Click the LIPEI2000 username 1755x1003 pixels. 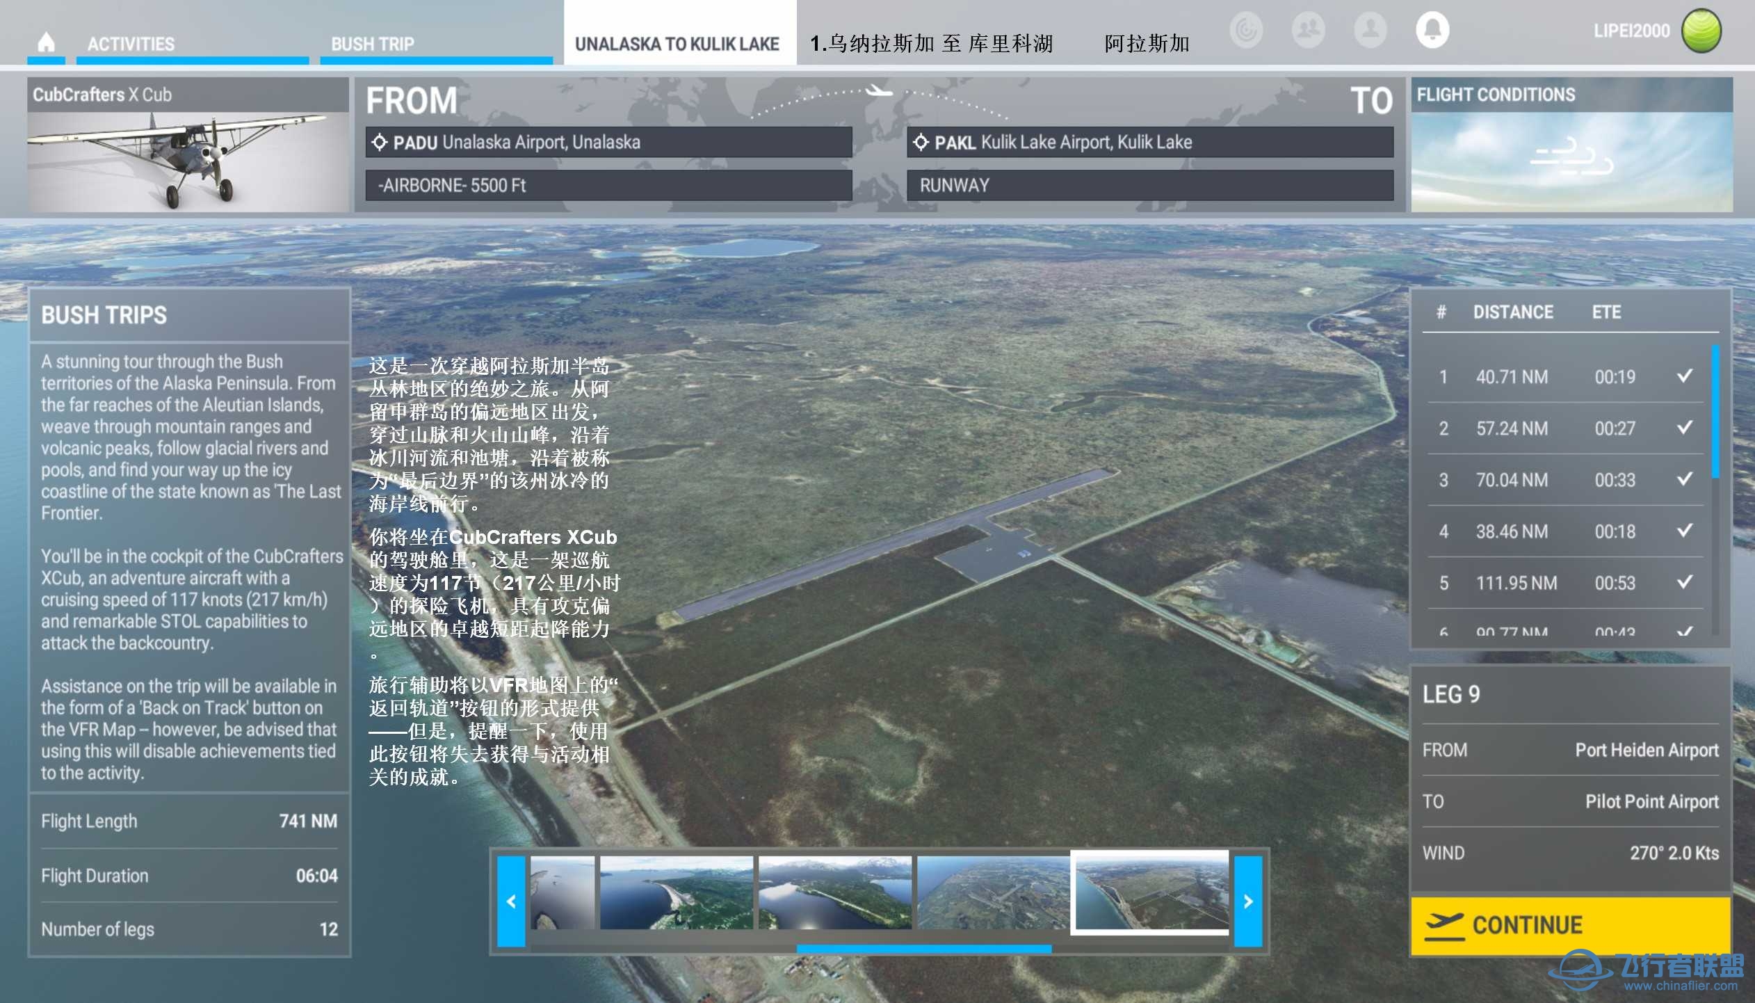click(x=1631, y=31)
